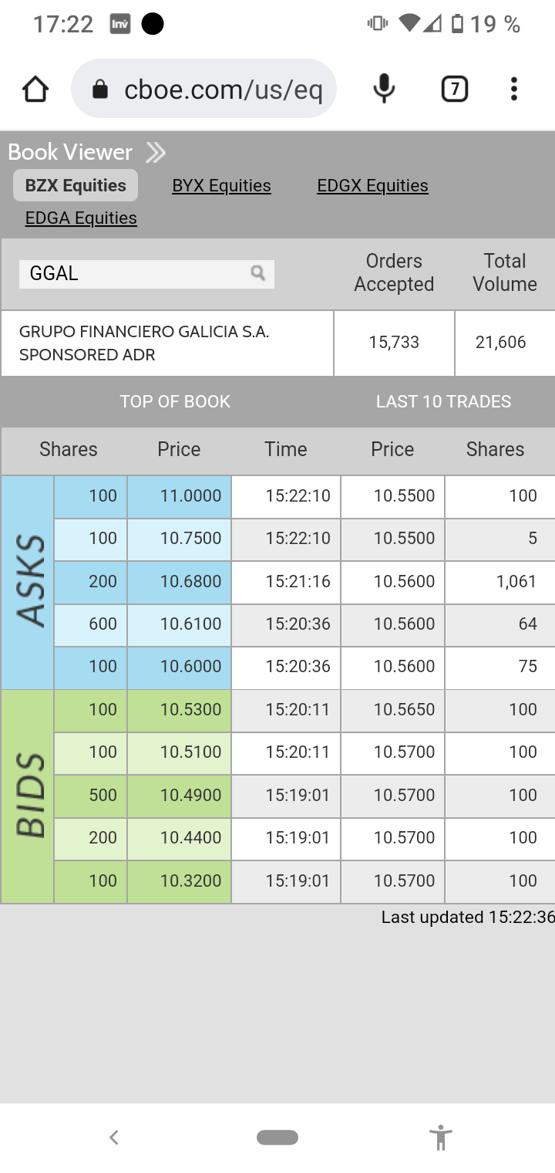
Task: Tap the TOP OF BOOK header
Action: pyautogui.click(x=175, y=401)
